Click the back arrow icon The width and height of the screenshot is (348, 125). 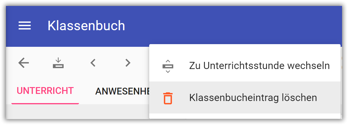tap(24, 63)
